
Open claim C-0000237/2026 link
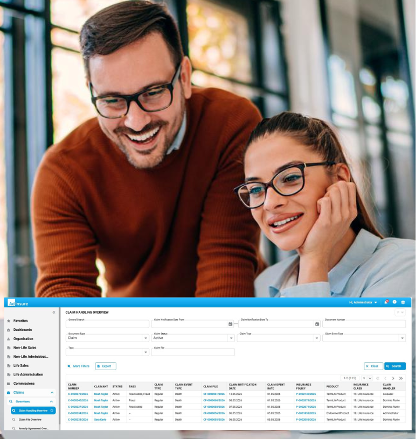coord(78,407)
